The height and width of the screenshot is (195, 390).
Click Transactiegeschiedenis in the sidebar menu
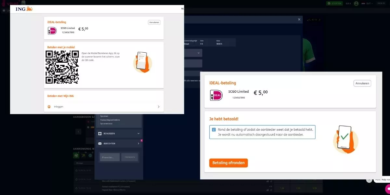click(x=110, y=120)
